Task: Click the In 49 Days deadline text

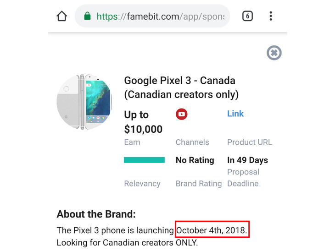Action: [247, 160]
